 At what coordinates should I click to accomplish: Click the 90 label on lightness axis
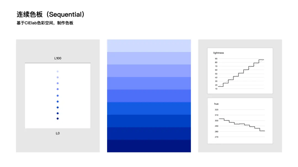click(x=216, y=59)
